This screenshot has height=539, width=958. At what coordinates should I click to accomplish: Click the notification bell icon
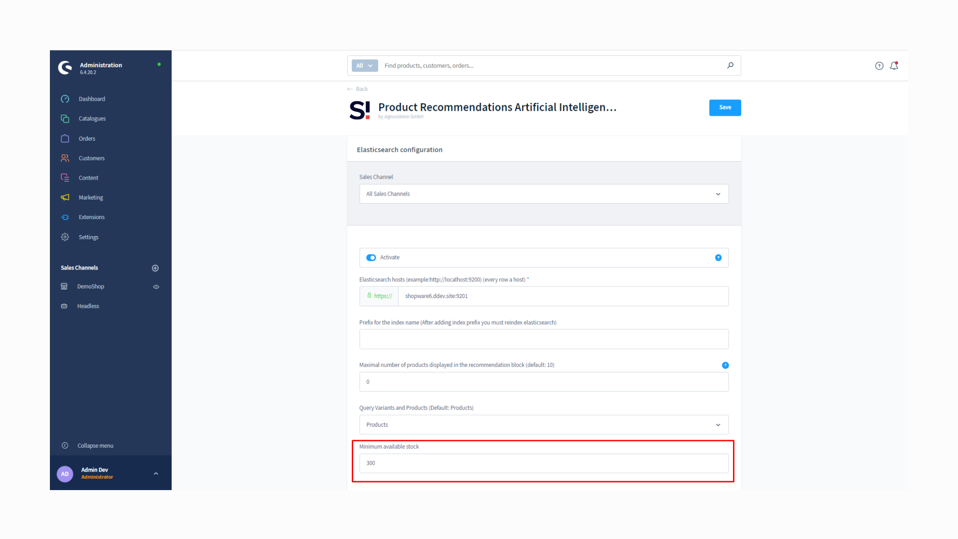[894, 66]
